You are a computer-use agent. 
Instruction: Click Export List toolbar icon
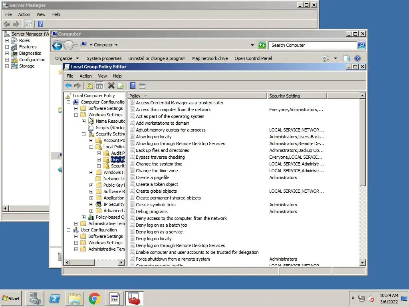(x=121, y=86)
